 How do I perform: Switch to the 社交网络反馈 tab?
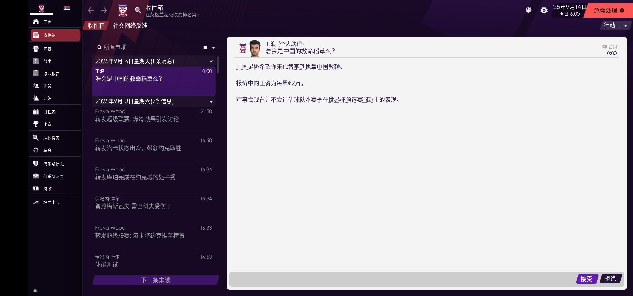point(130,25)
